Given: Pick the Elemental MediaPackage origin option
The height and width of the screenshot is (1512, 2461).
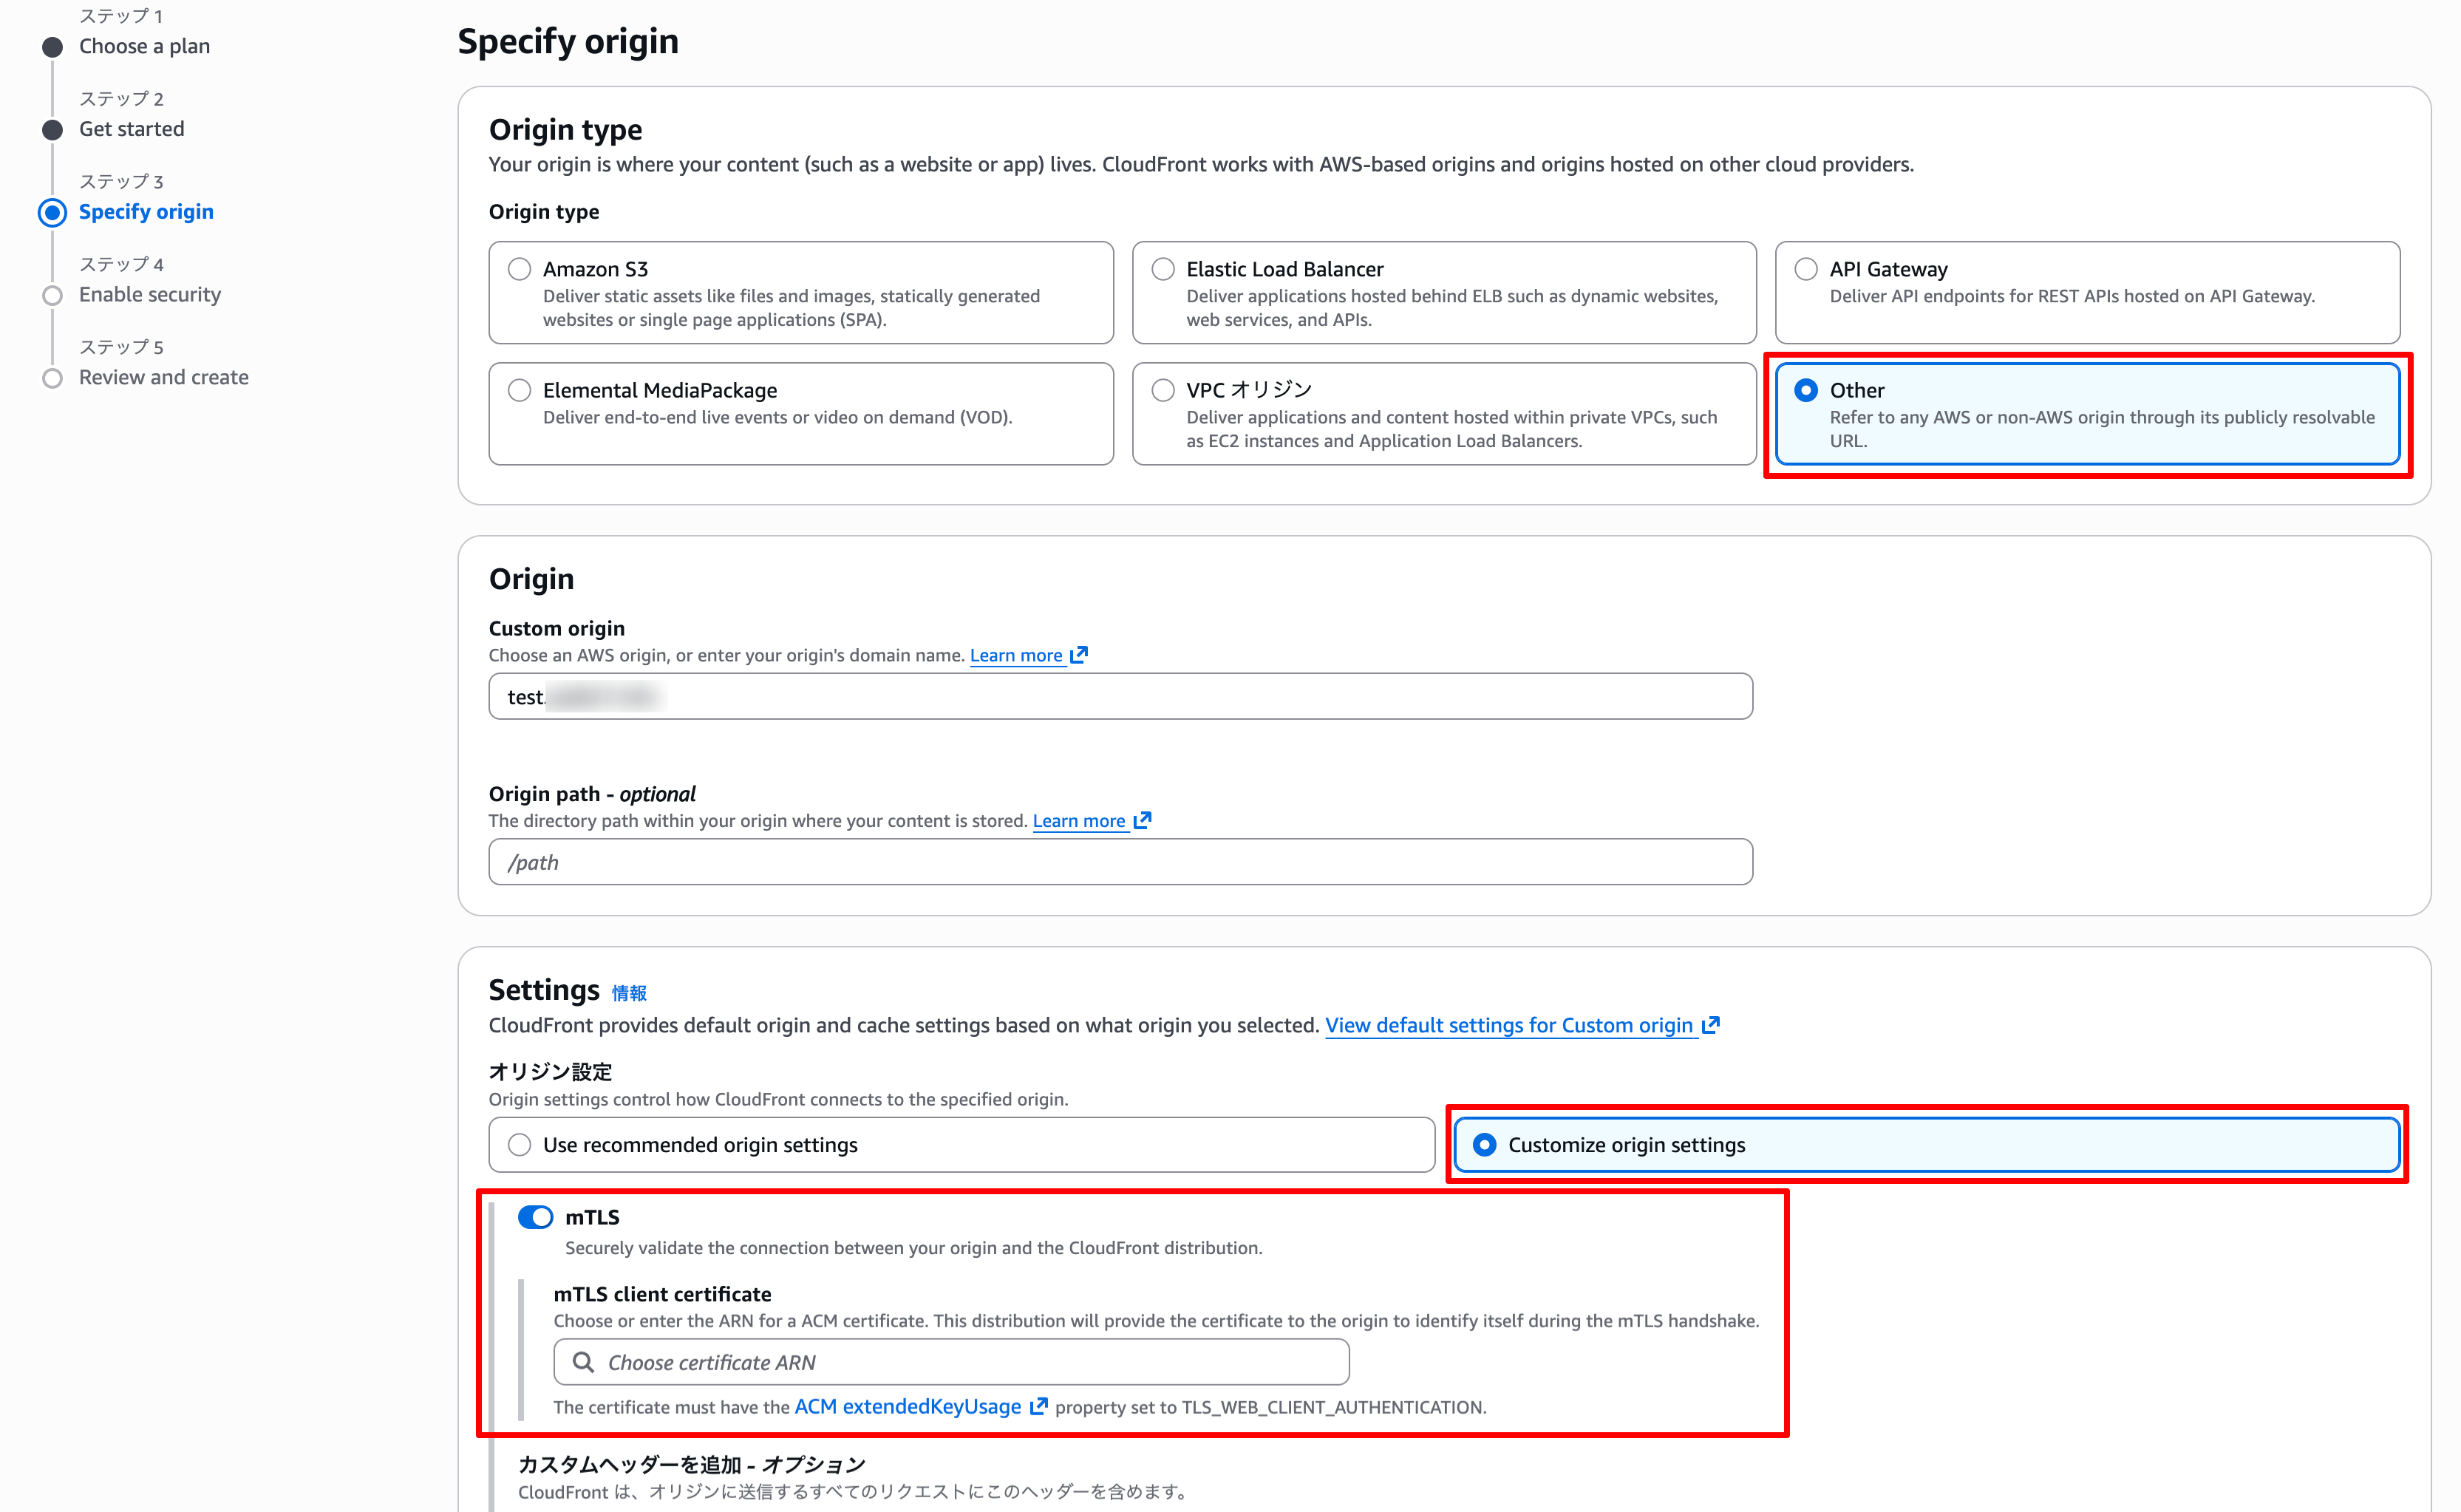Looking at the screenshot, I should tap(519, 390).
